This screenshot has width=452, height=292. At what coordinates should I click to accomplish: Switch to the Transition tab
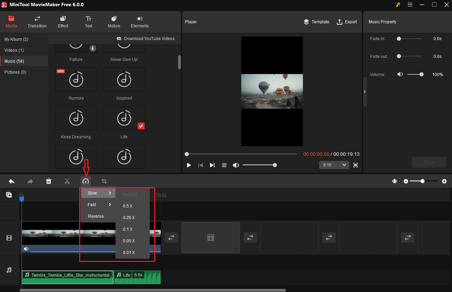37,22
